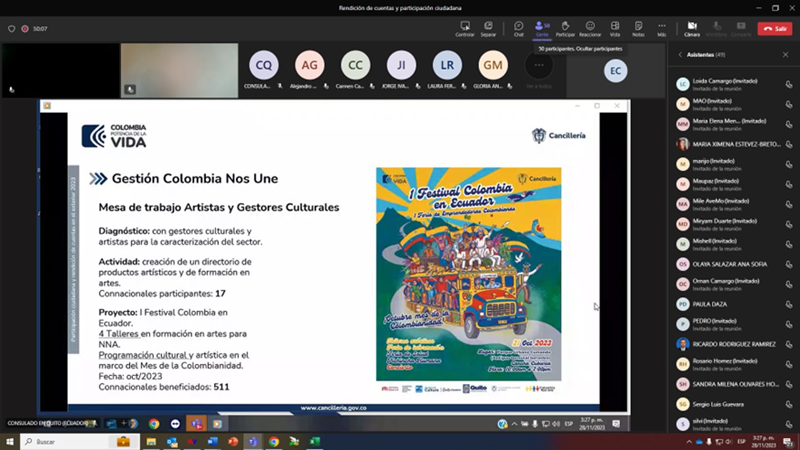Click the recording indicator icon
The image size is (800, 450).
pyautogui.click(x=25, y=29)
